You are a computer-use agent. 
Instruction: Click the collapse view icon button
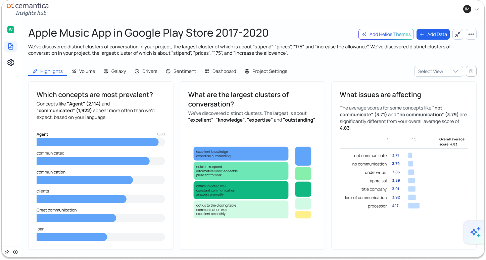[457, 34]
